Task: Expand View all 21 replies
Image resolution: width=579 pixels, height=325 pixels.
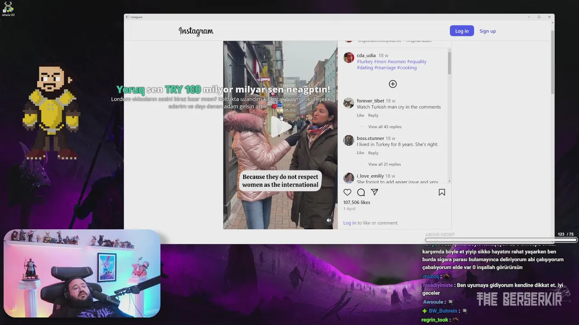Action: coord(384,164)
